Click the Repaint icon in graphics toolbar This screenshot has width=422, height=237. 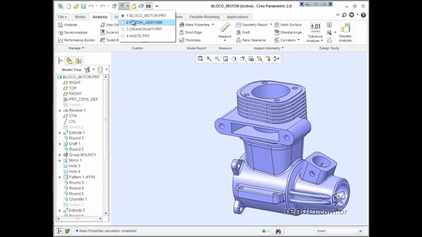pos(226,59)
